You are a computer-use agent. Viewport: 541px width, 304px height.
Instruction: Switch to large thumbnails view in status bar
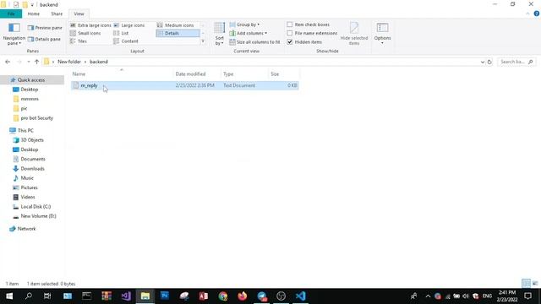coord(535,284)
